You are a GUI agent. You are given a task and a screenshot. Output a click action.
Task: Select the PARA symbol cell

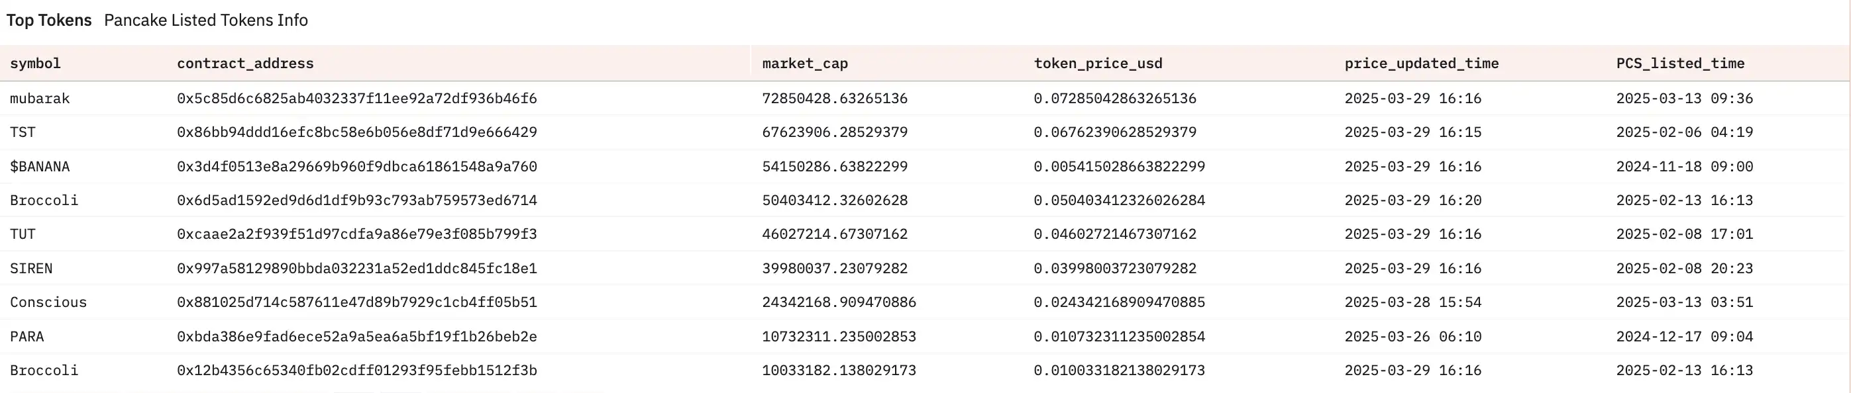coord(27,336)
